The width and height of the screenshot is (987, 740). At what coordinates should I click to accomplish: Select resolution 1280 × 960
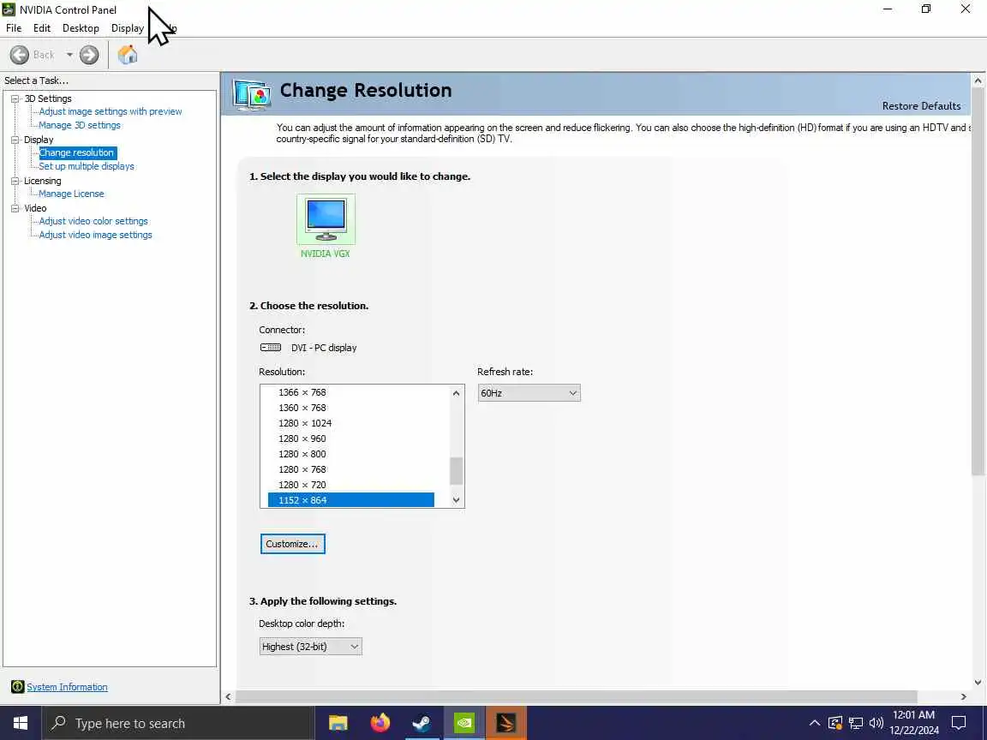pos(350,439)
